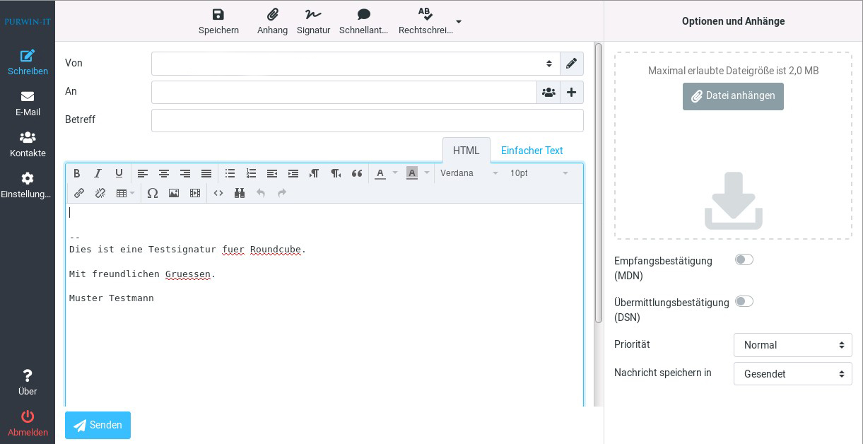
Task: Click the insert link icon
Action: click(79, 193)
